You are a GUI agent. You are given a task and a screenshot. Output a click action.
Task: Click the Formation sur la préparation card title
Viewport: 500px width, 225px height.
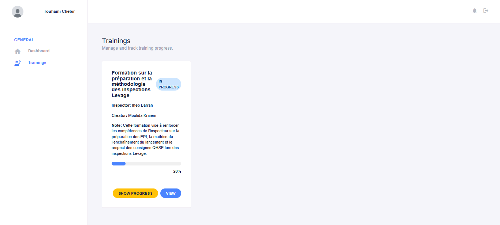132,84
